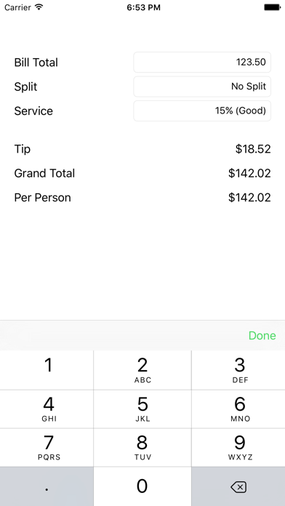Viewport: 285px width, 506px height.
Task: Tap the 6 MNO key
Action: pos(238,409)
